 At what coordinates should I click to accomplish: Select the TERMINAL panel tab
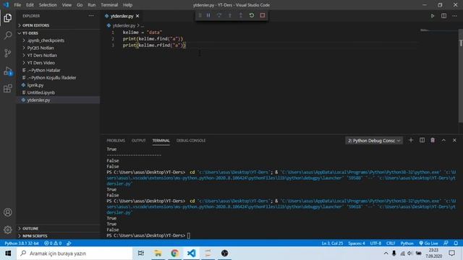[161, 141]
